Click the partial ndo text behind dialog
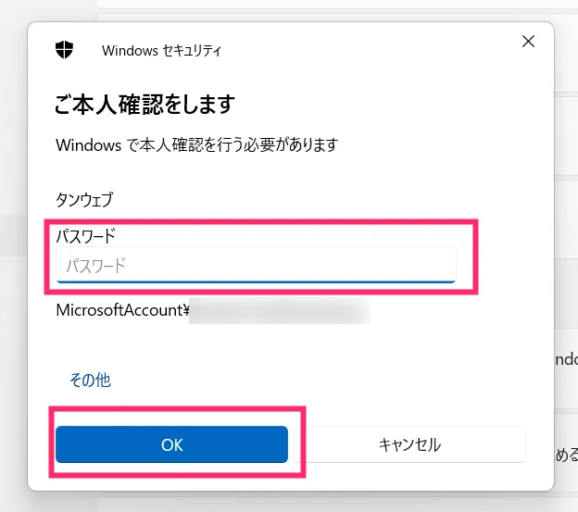 566,359
